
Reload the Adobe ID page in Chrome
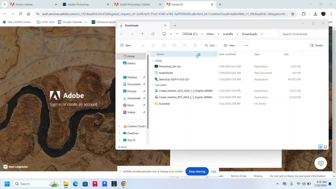pos(20,14)
